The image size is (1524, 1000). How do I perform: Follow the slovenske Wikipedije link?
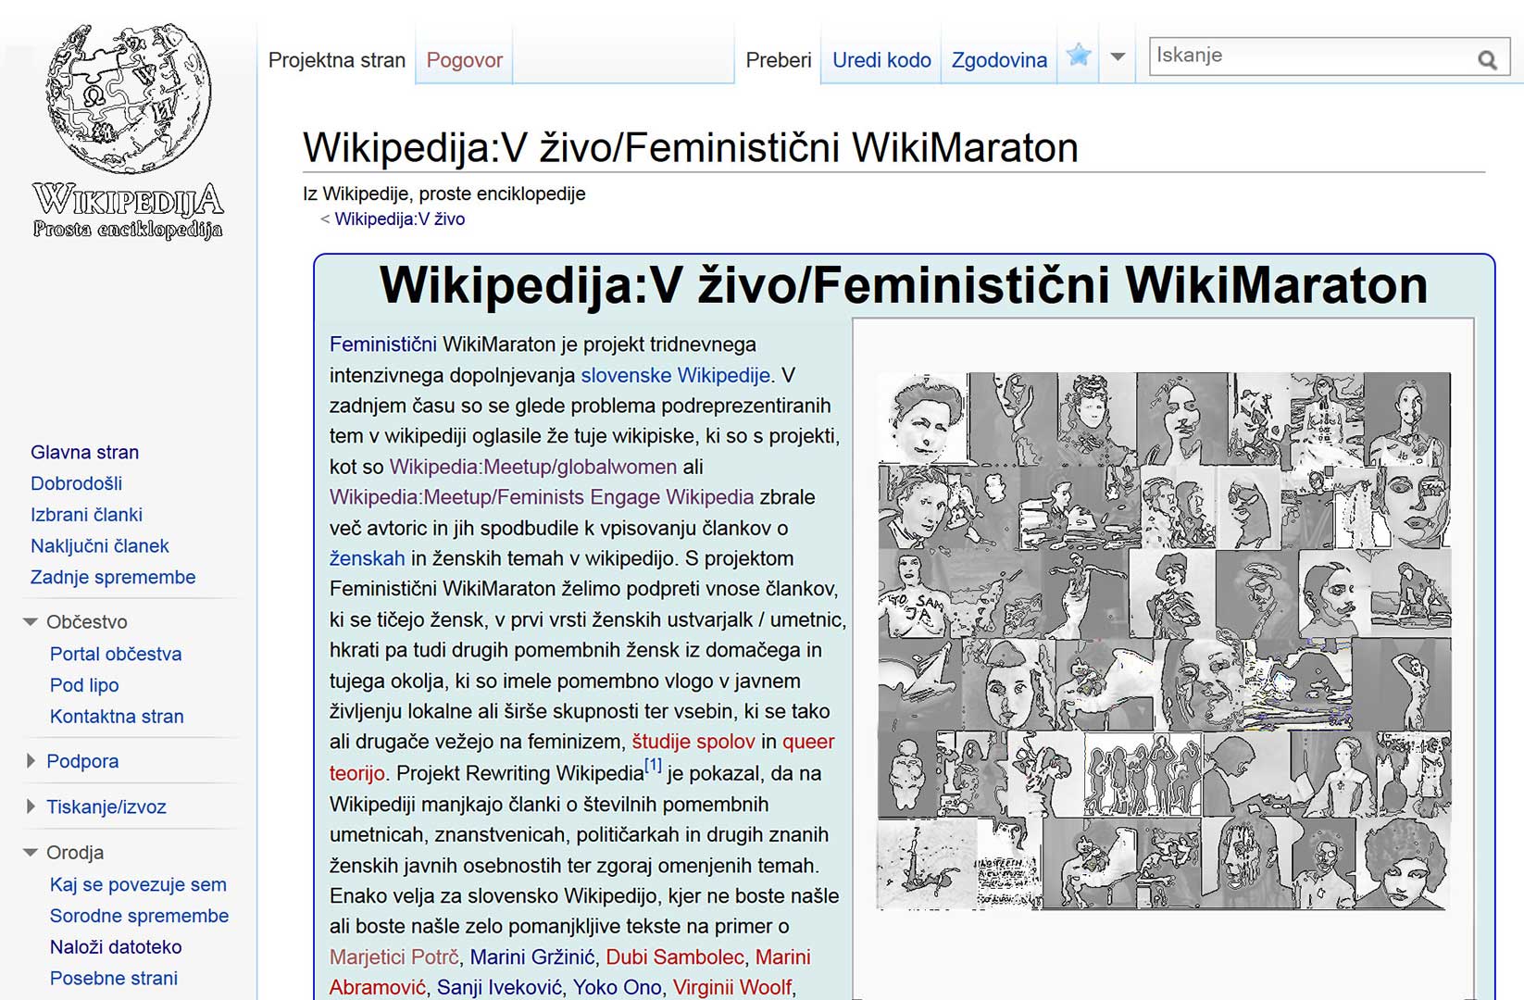[x=675, y=375]
